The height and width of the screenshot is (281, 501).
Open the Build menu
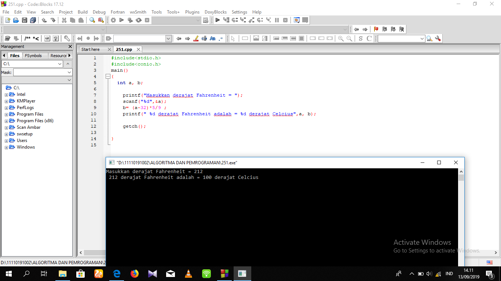(x=83, y=12)
